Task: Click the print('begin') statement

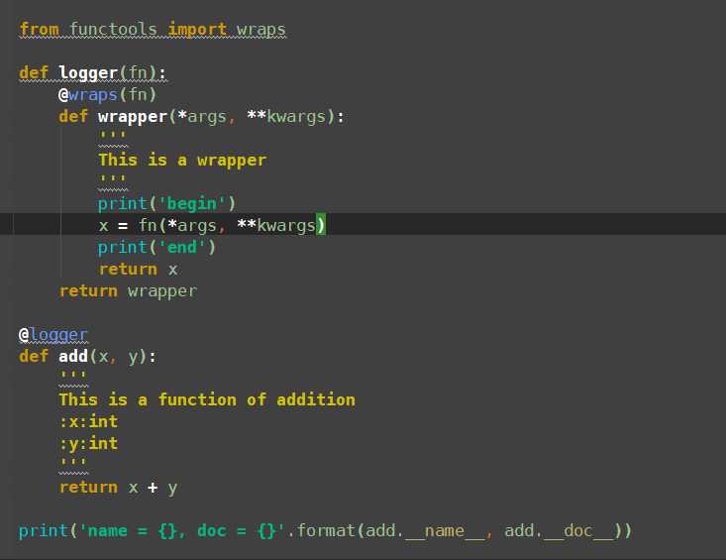Action: click(x=166, y=203)
